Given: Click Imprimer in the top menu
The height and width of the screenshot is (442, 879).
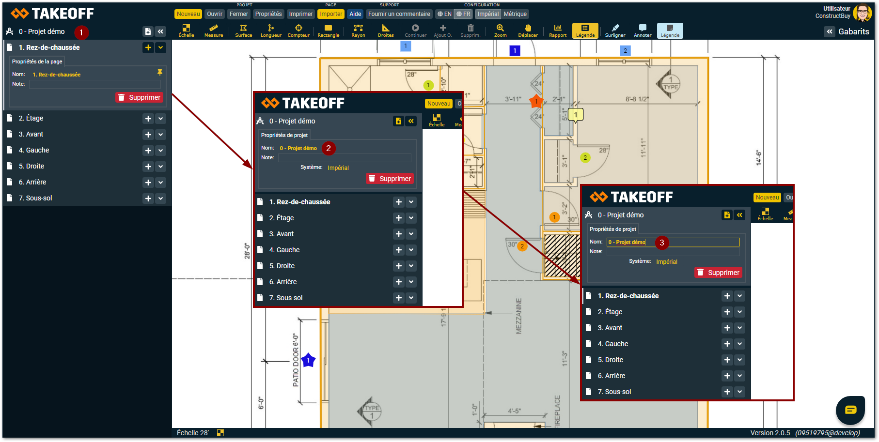Looking at the screenshot, I should tap(301, 14).
